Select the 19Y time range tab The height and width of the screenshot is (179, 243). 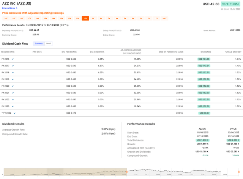(x=14, y=19)
